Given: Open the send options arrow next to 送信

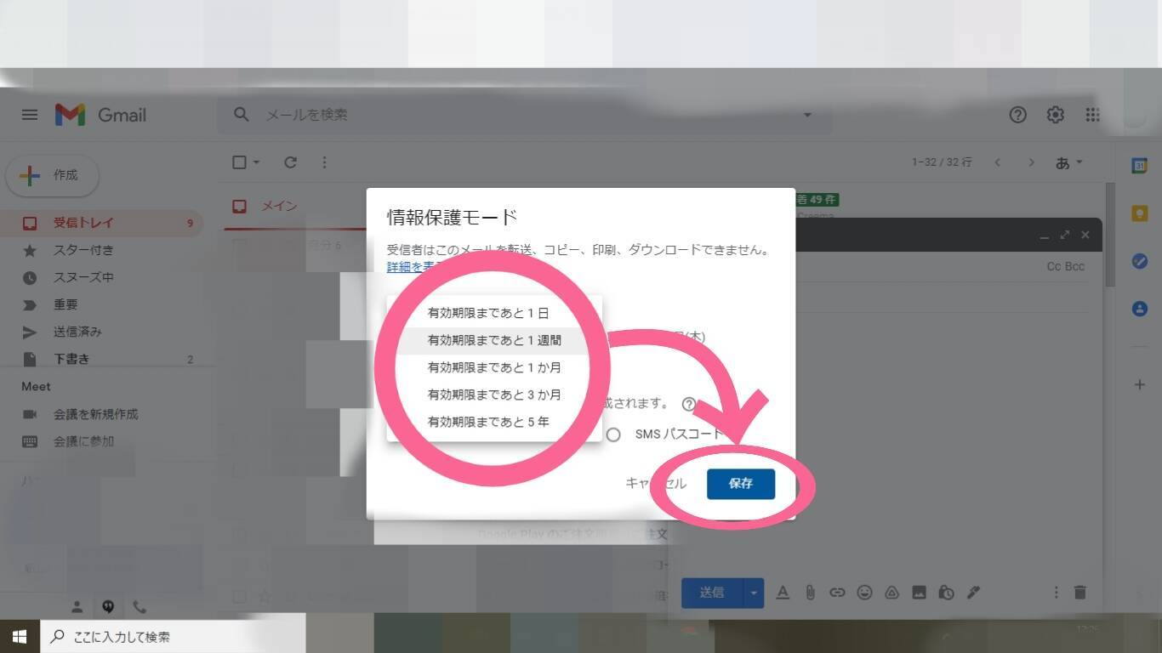Looking at the screenshot, I should click(x=754, y=593).
